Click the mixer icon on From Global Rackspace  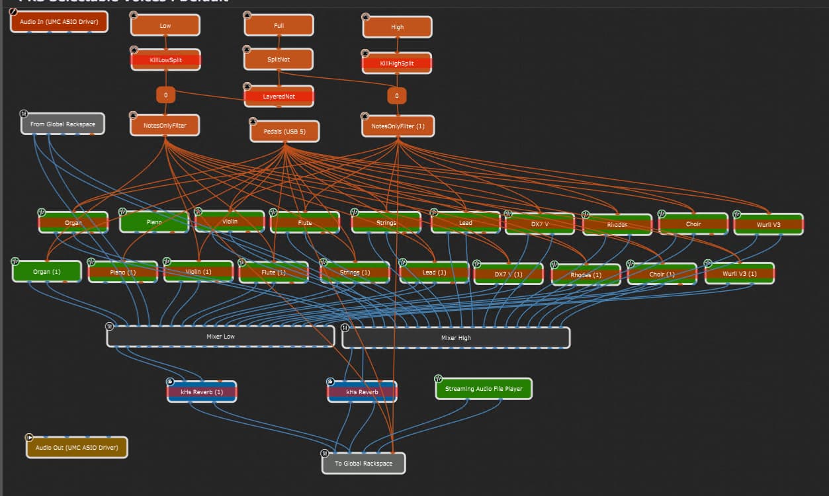[24, 114]
